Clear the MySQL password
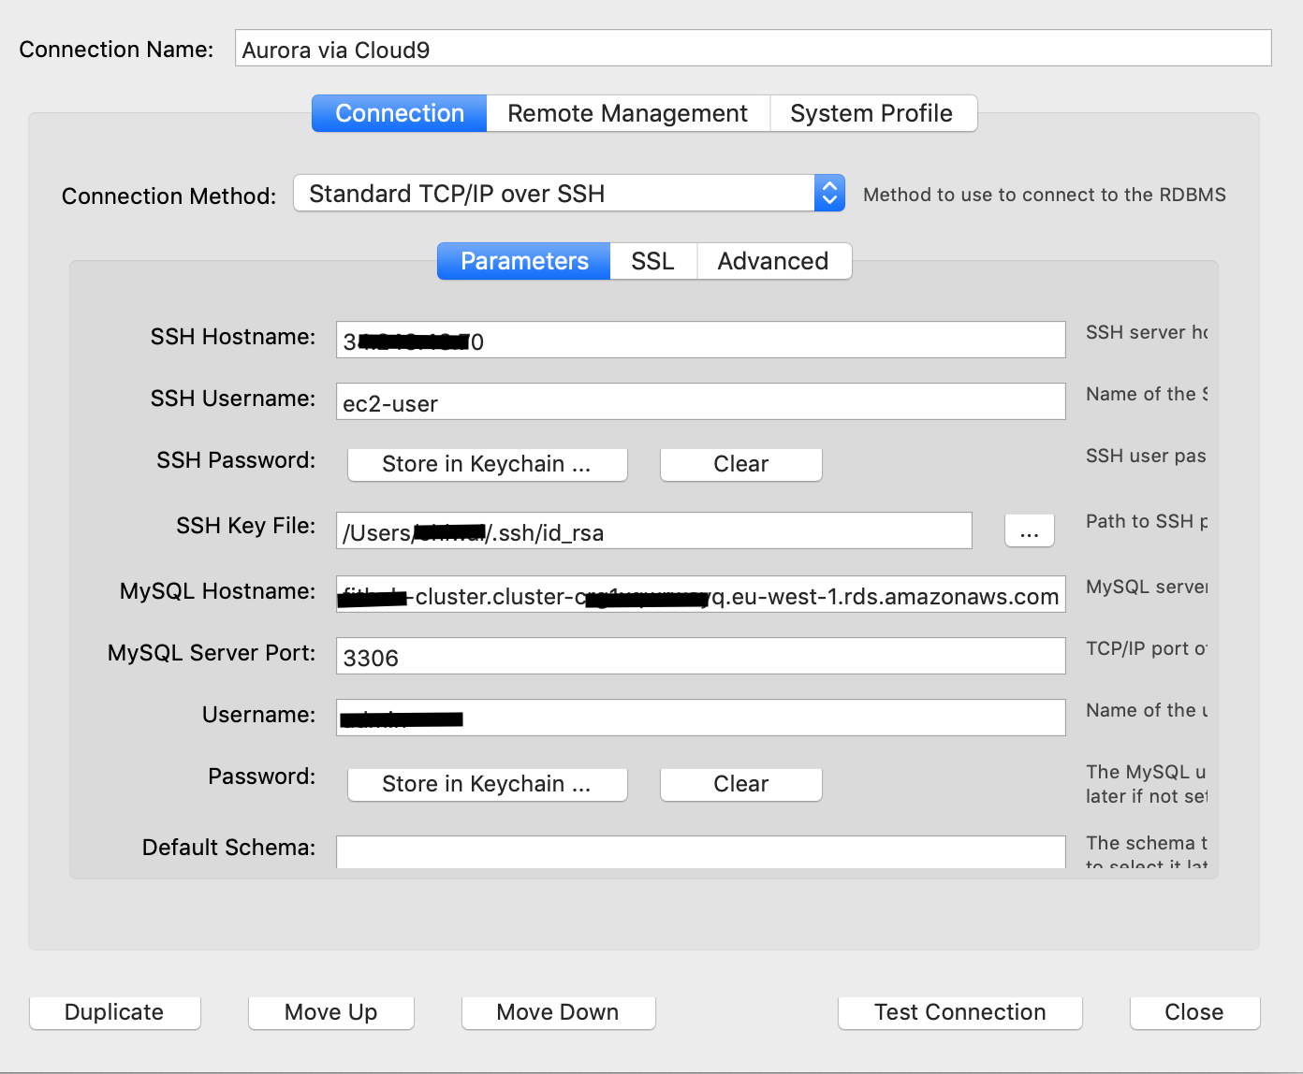 740,784
